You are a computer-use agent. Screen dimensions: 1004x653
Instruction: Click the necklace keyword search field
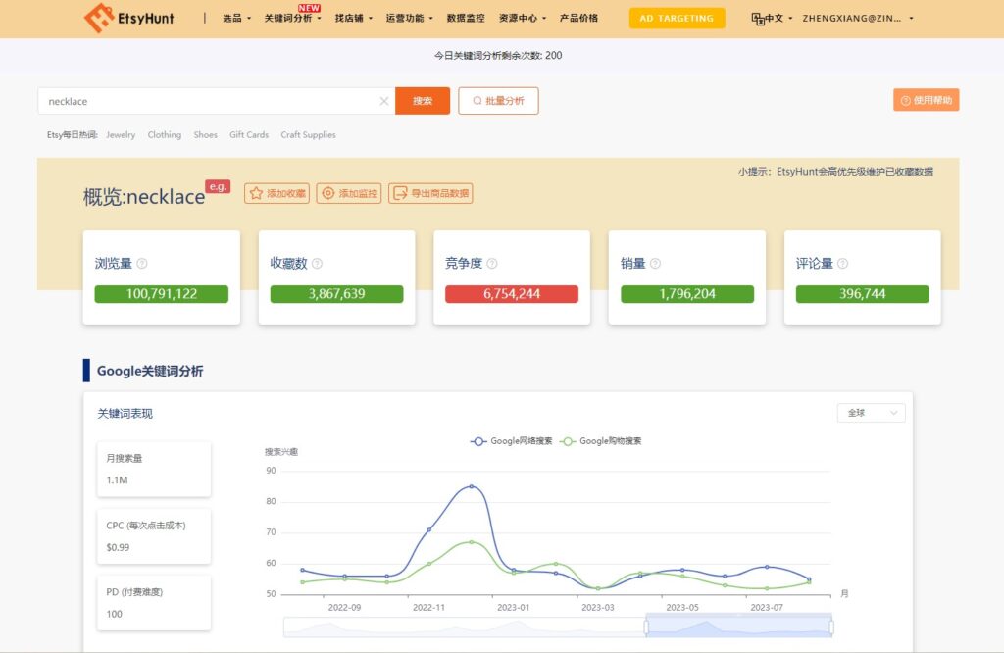pos(211,101)
